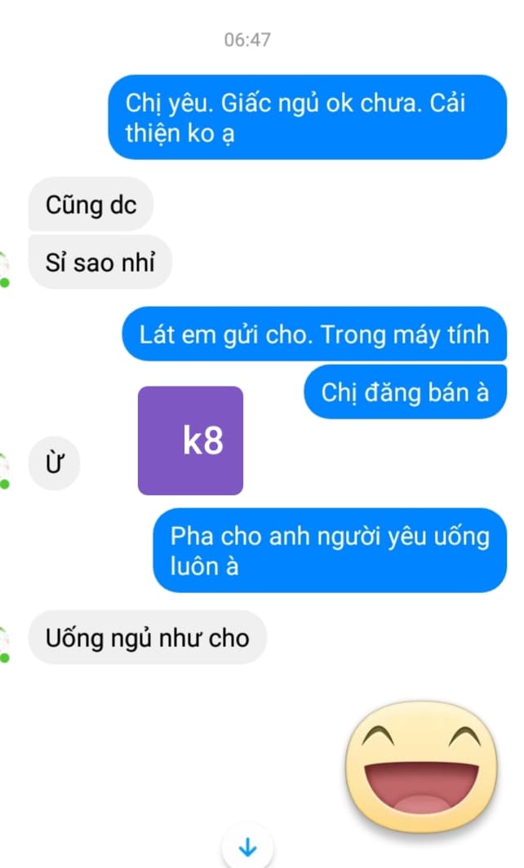
Task: Select the 'Uống ngủ như cho' message
Action: (148, 637)
